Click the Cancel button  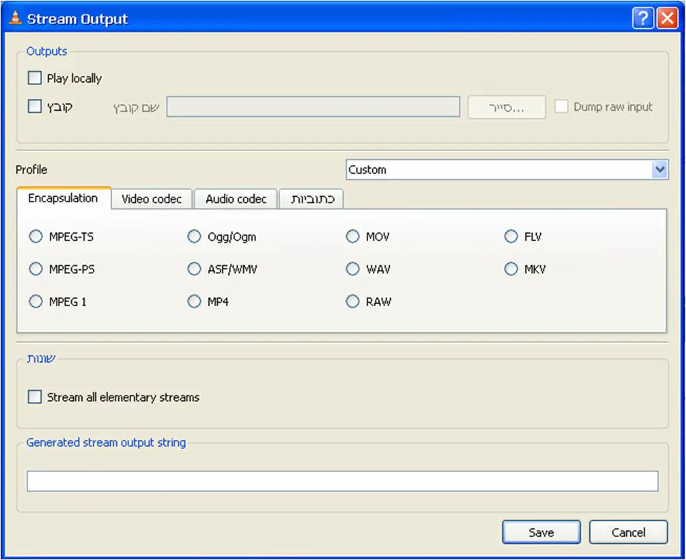[x=628, y=532]
